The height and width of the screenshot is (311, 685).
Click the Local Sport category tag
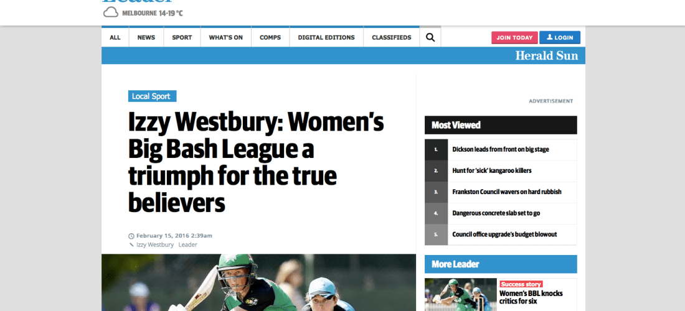point(153,96)
